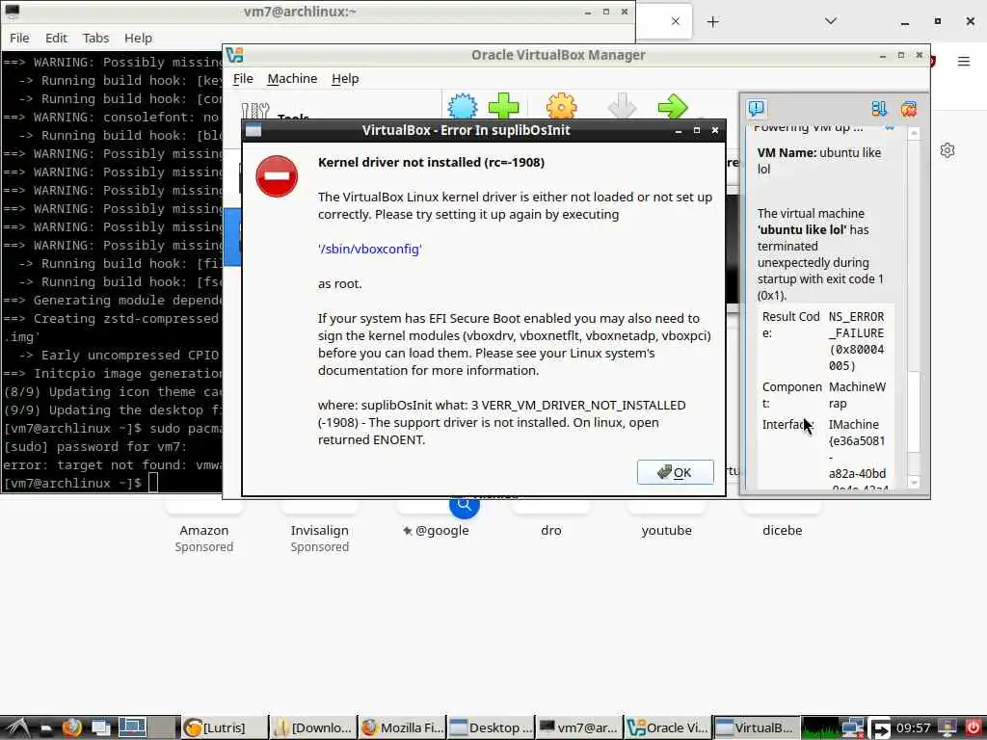
Task: Click the red power button tray icon
Action: click(973, 728)
